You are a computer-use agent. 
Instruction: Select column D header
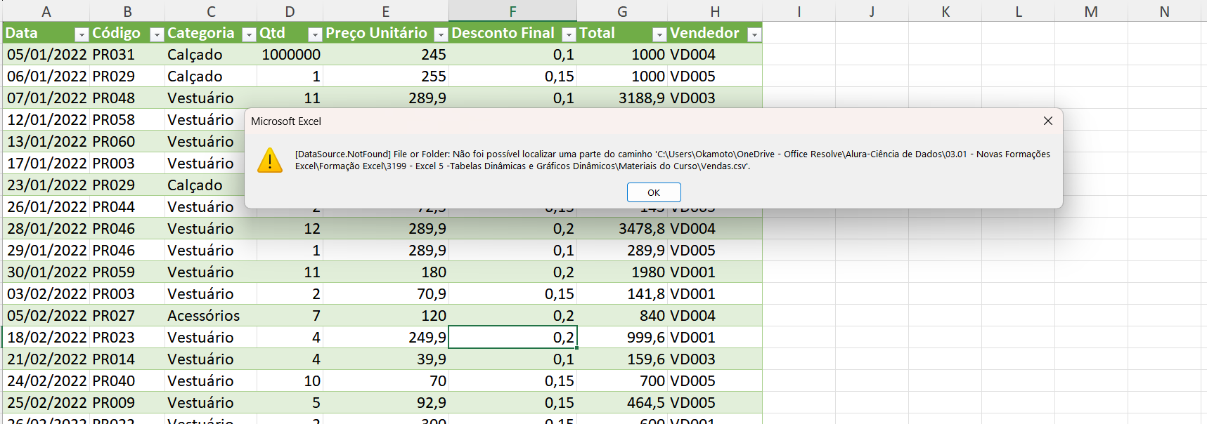(290, 11)
